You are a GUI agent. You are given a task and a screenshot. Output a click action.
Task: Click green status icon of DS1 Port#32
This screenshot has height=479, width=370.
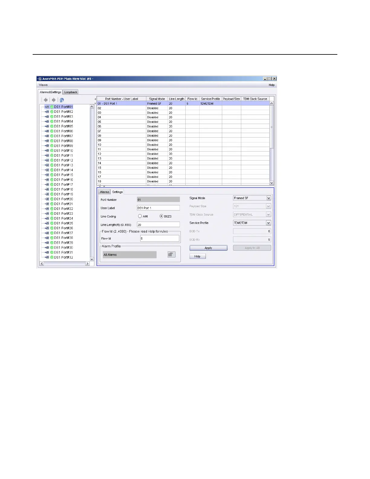click(52, 257)
